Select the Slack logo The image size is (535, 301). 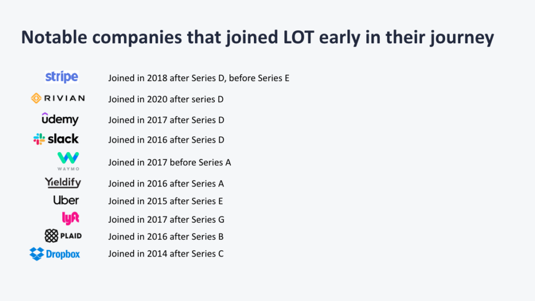click(56, 139)
